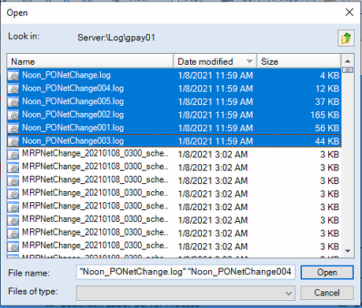Click file icon of Noon_PONetChange005.log
Screen dimensions: 362x308
(13, 102)
